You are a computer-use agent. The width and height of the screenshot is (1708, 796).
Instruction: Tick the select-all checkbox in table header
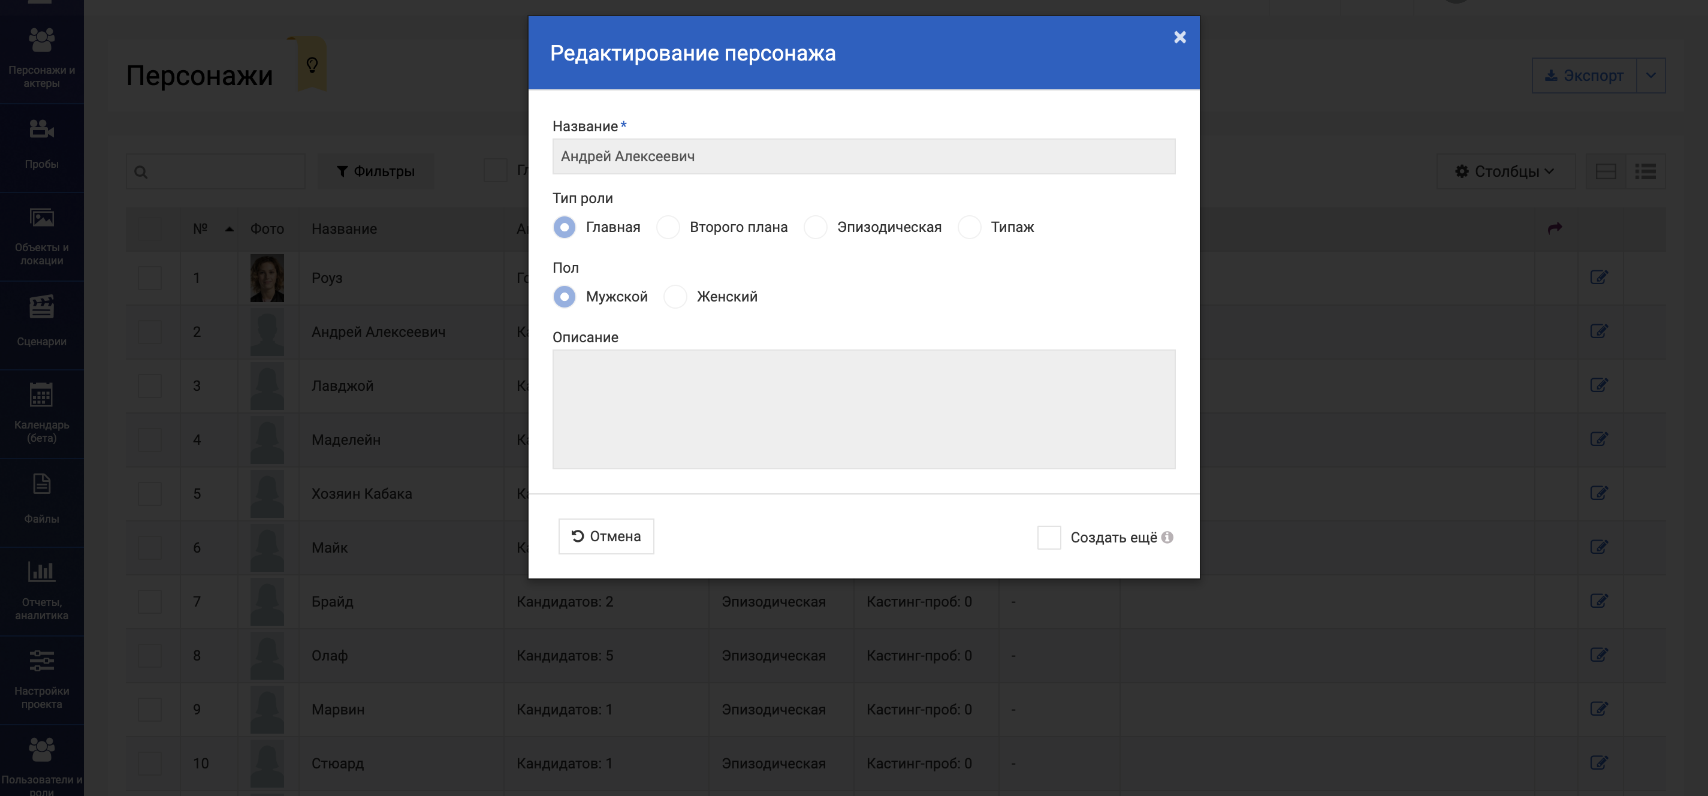[x=150, y=229]
